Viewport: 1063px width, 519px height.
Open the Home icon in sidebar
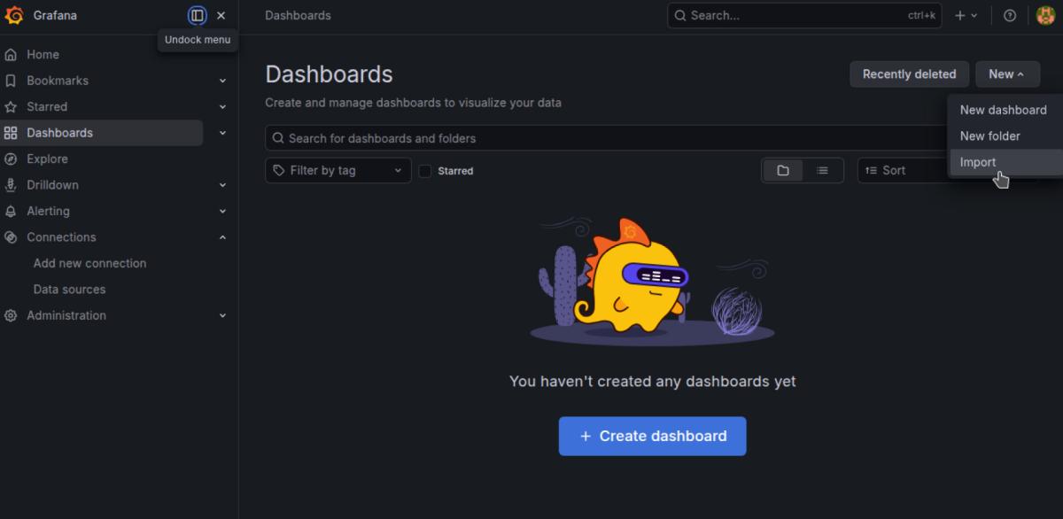point(11,54)
